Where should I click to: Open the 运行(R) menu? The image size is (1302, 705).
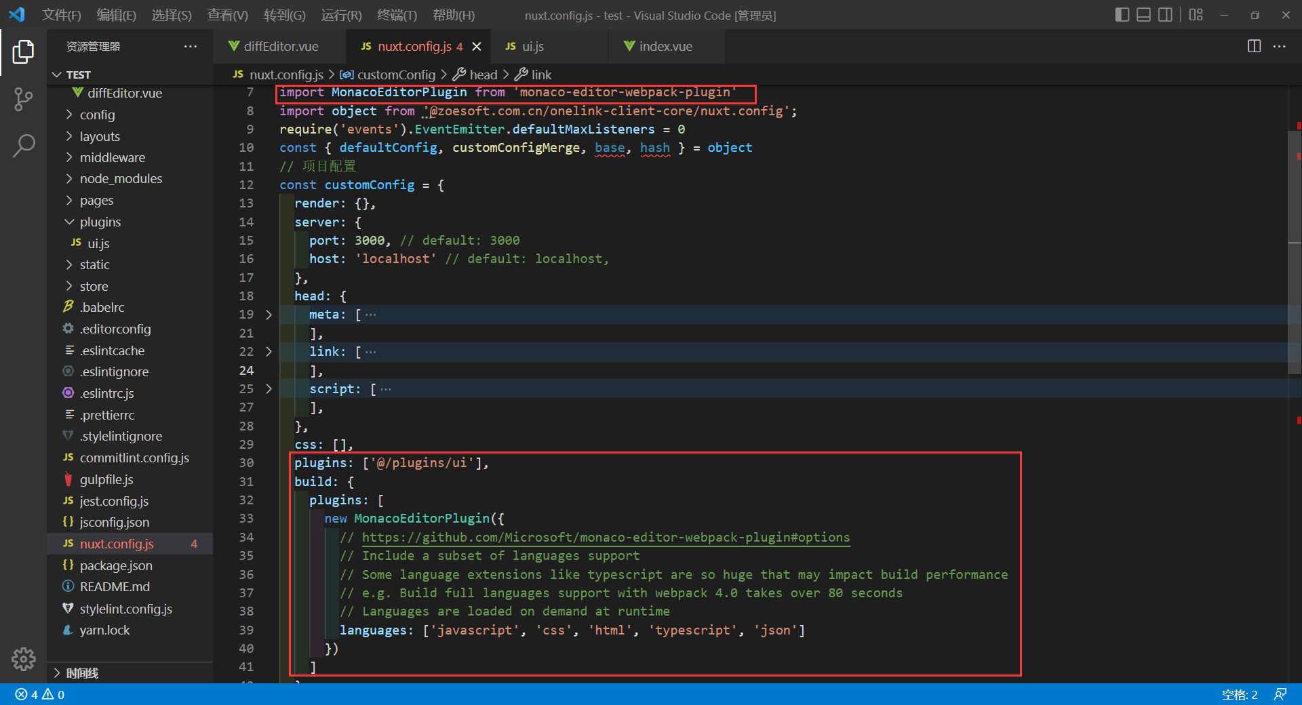click(342, 15)
